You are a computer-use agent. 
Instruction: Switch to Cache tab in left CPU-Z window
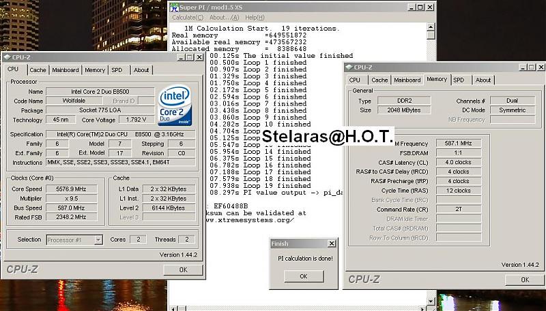[x=38, y=70]
